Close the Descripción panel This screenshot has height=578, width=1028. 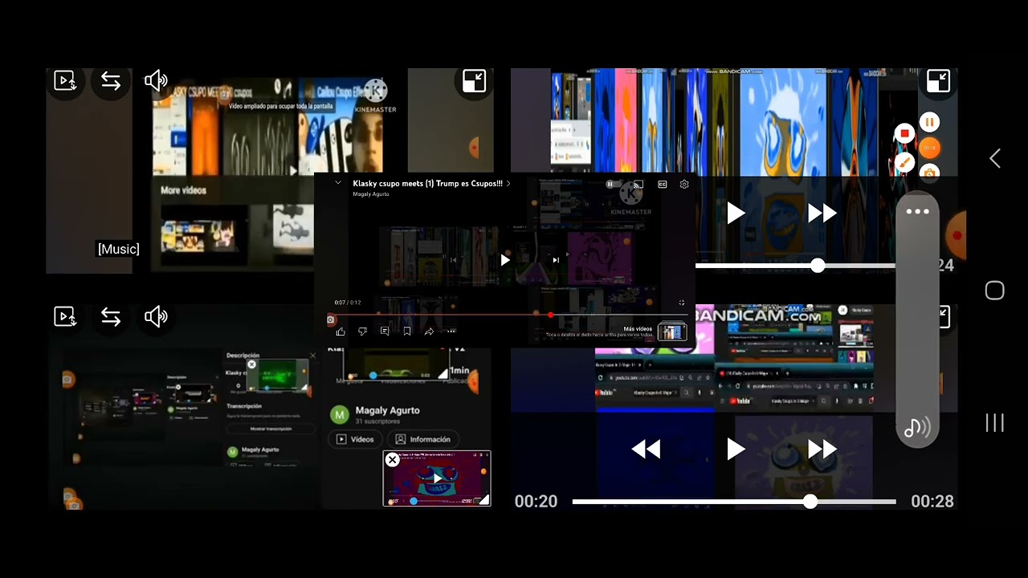tap(312, 356)
